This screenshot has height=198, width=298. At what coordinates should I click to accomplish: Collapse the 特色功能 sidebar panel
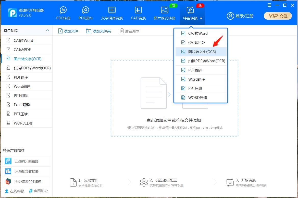(47, 30)
